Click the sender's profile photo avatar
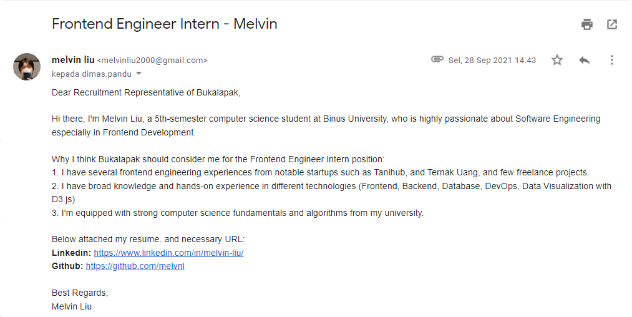The height and width of the screenshot is (317, 632). point(27,67)
